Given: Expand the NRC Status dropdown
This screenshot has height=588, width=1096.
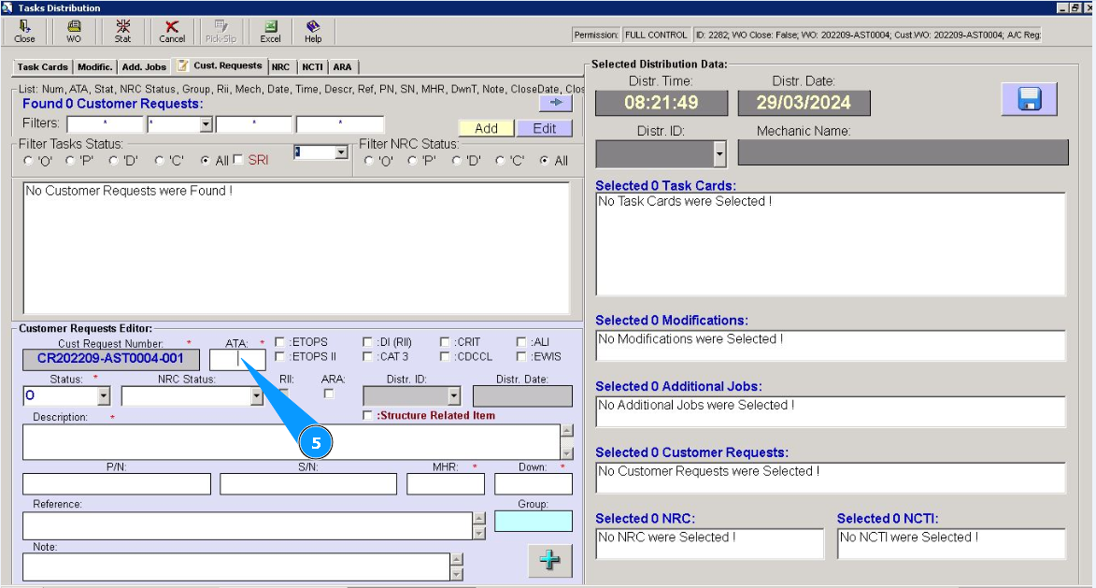Looking at the screenshot, I should pyautogui.click(x=257, y=396).
